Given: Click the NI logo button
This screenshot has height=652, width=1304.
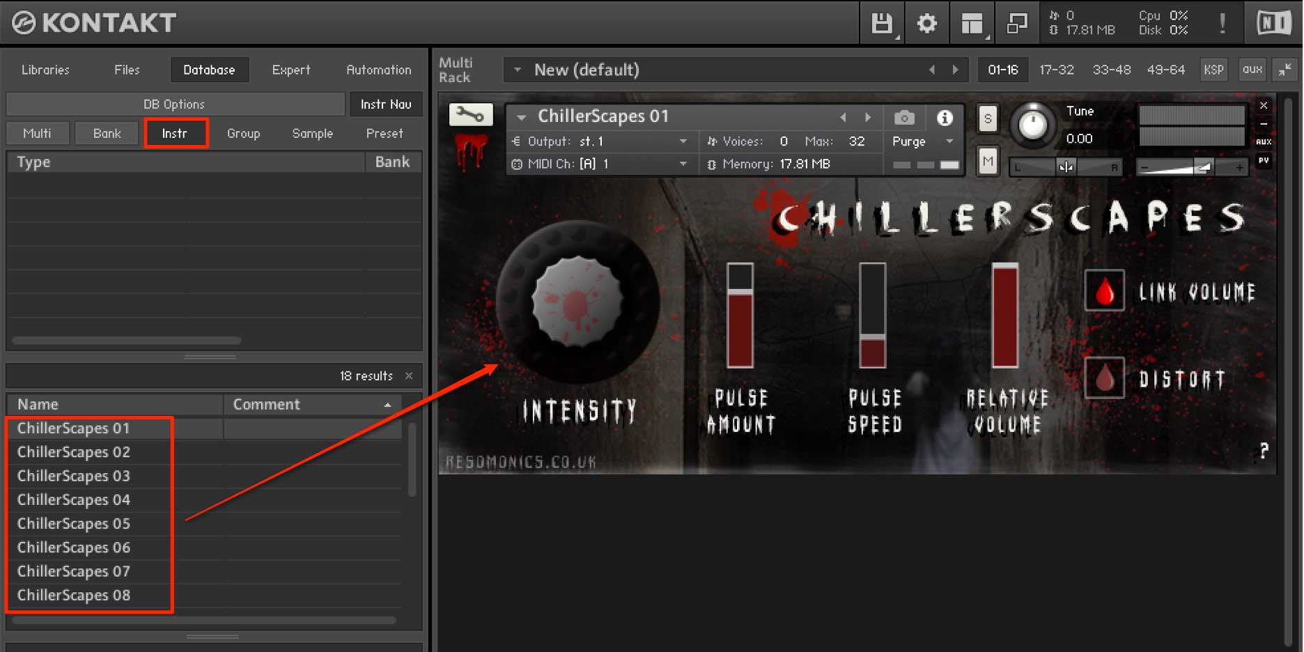Looking at the screenshot, I should tap(1274, 24).
